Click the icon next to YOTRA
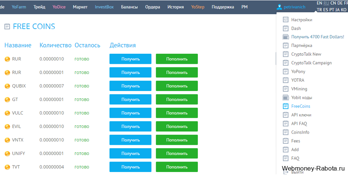The height and width of the screenshot is (175, 348). [x=285, y=80]
